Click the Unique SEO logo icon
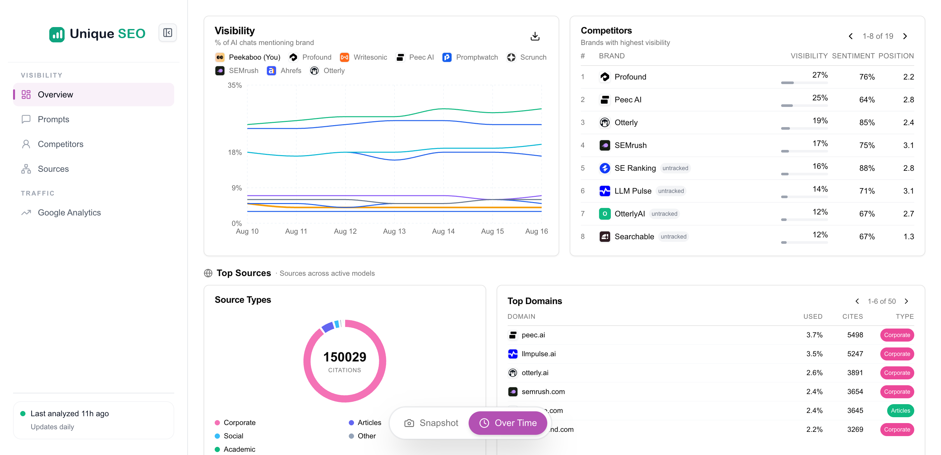Image resolution: width=941 pixels, height=455 pixels. (x=57, y=34)
